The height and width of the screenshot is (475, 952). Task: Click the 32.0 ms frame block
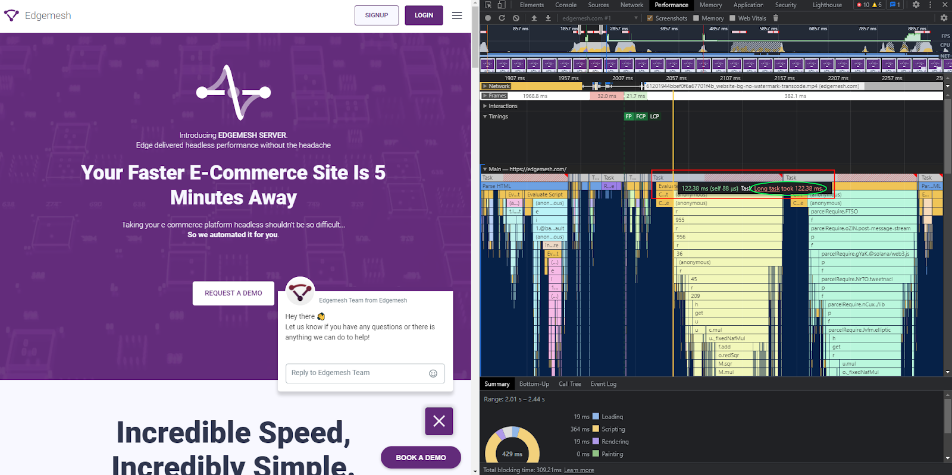[x=607, y=96]
